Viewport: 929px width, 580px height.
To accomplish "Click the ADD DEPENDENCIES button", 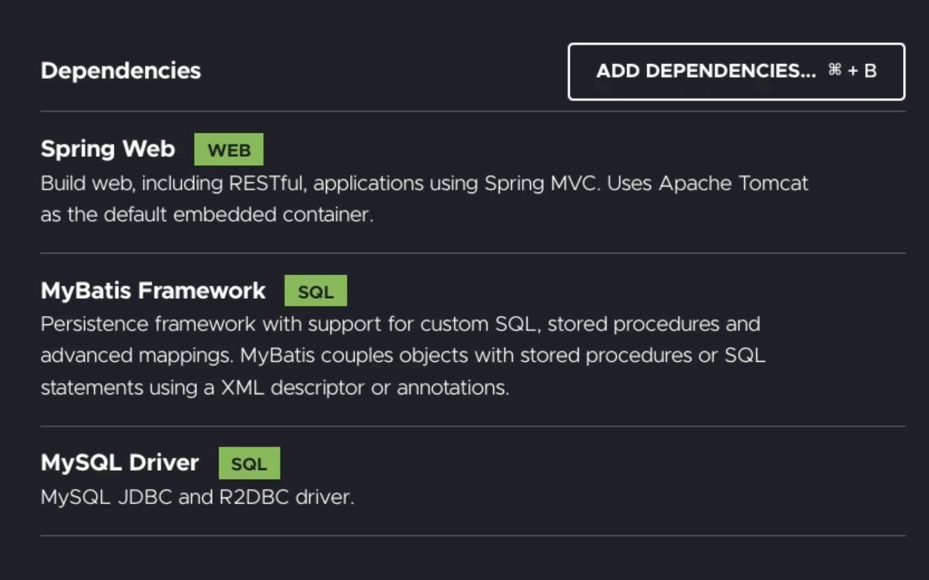I will coord(706,71).
